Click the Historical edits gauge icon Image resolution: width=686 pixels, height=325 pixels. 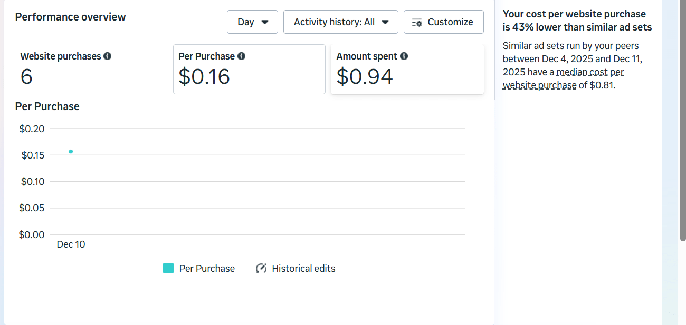point(261,269)
